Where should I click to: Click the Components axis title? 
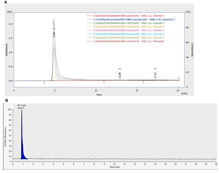click(x=192, y=50)
